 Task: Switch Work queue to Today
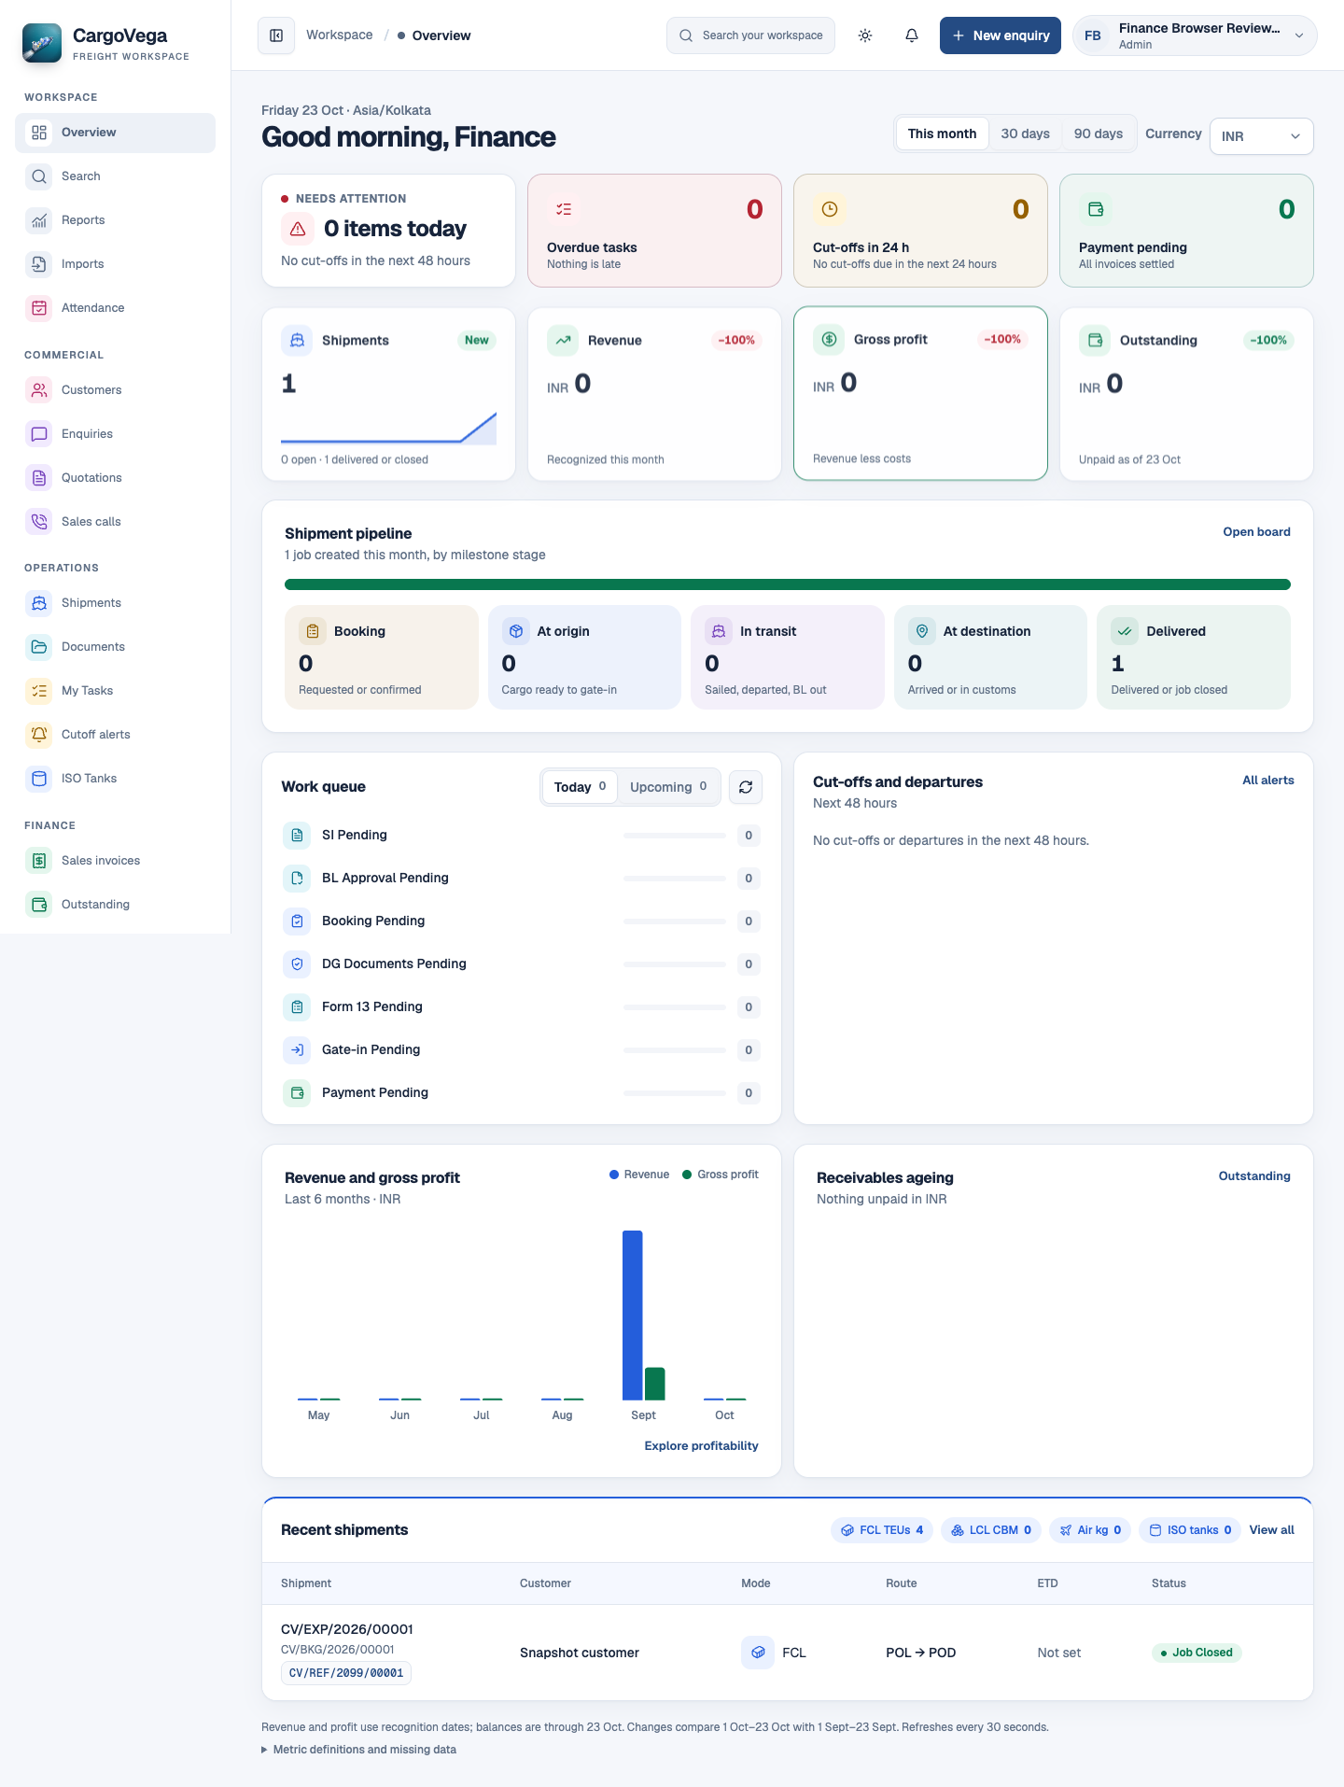click(580, 787)
